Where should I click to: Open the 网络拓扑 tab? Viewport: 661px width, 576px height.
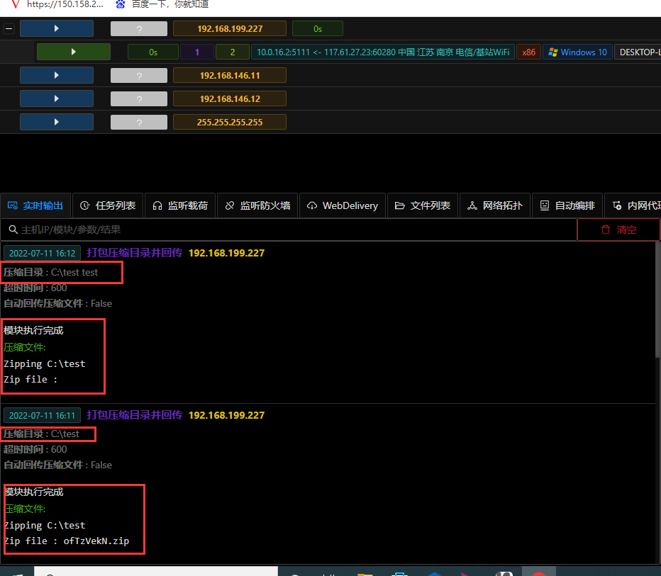[x=495, y=205]
